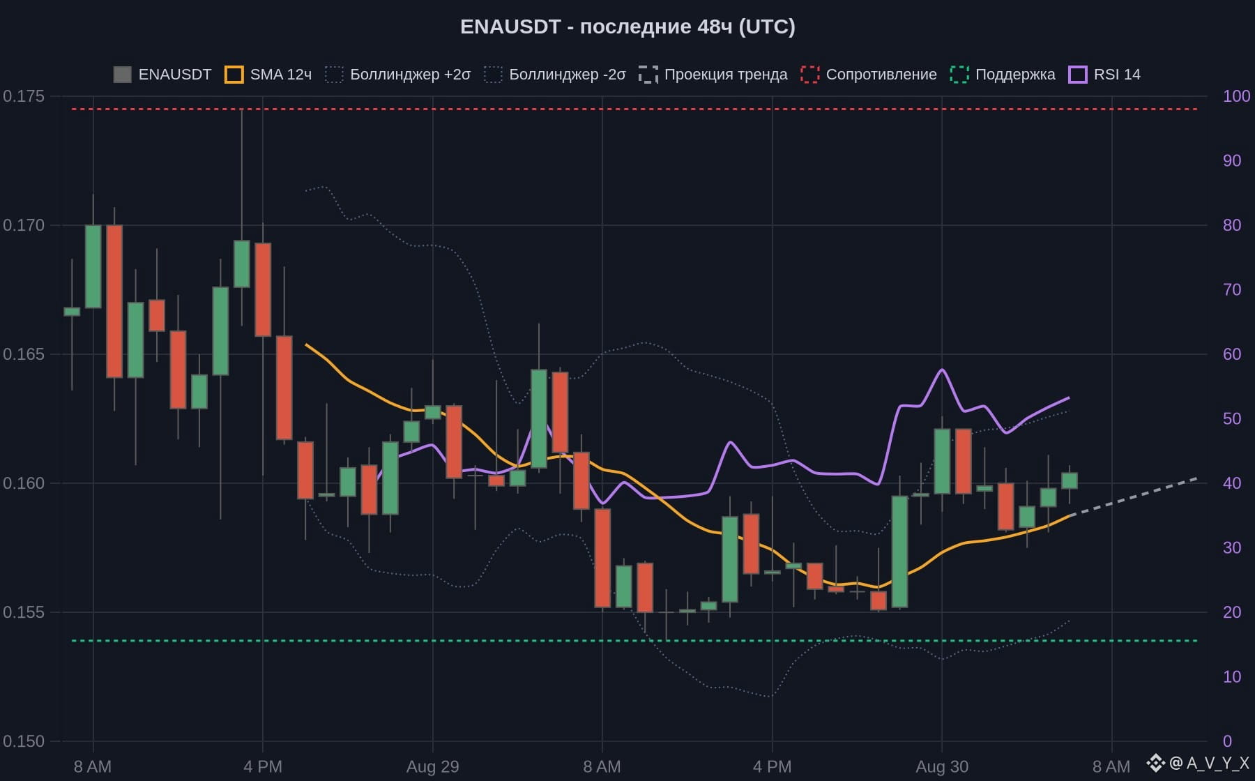The width and height of the screenshot is (1255, 781).
Task: Click the RSI axis value 90
Action: (x=1232, y=160)
